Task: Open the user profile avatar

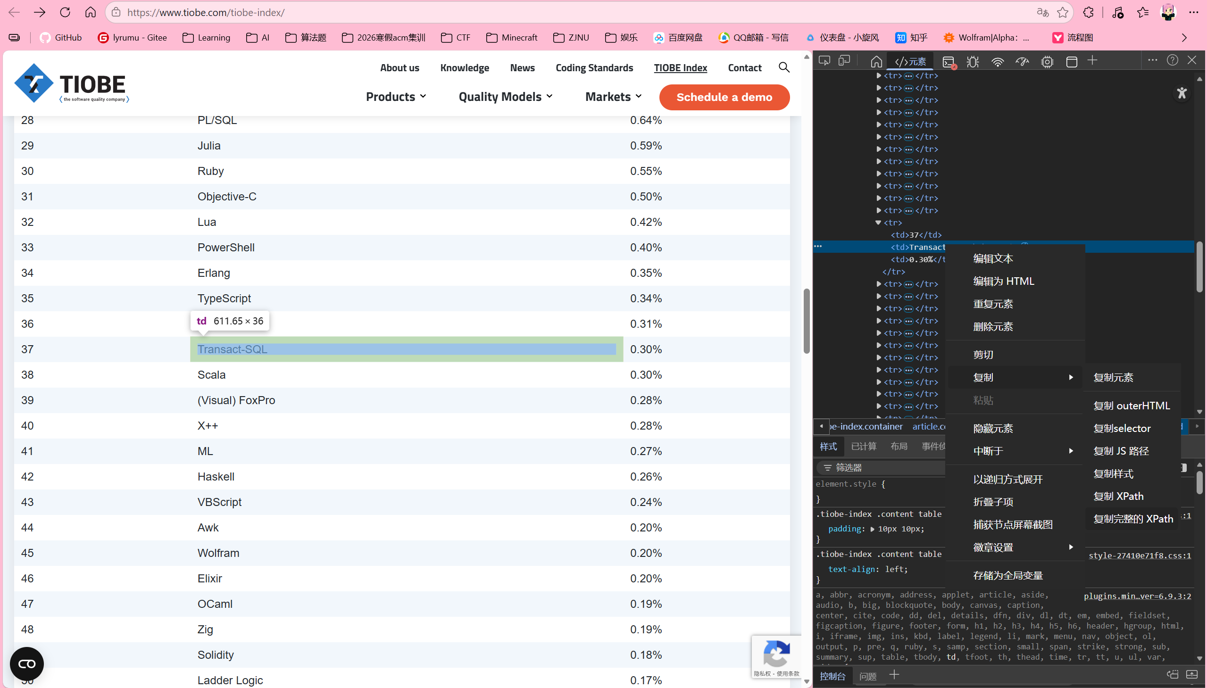Action: (1168, 12)
